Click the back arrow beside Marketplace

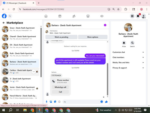click(x=4, y=23)
